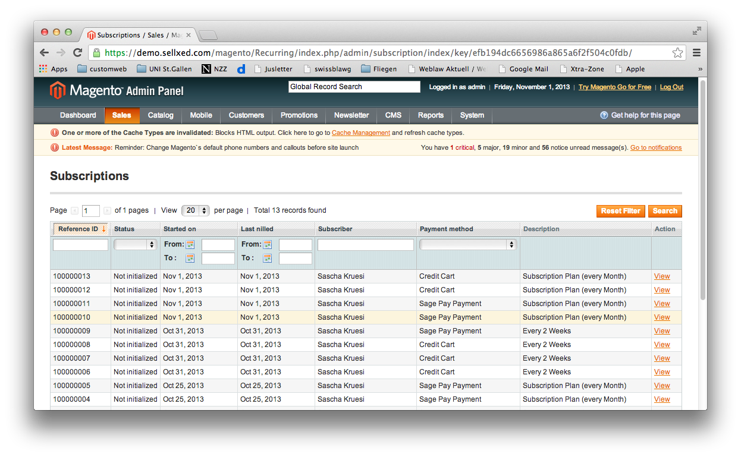
Task: Open the Reports menu
Action: coord(431,115)
